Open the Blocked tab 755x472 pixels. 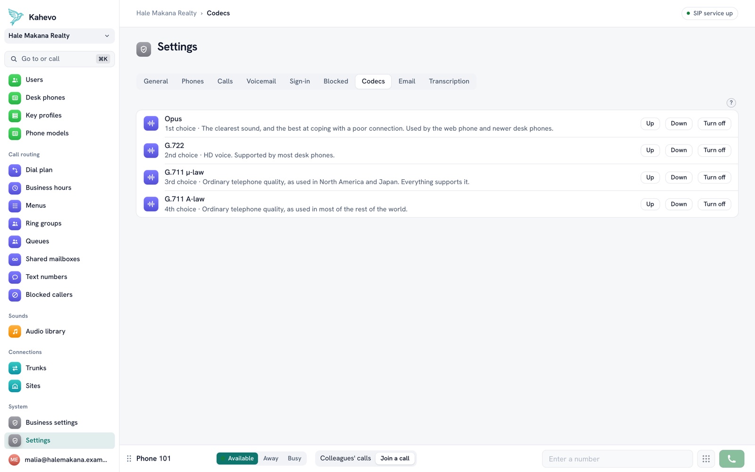pos(336,81)
